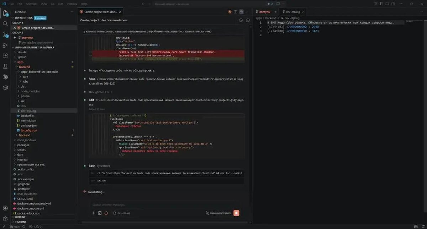Click the dev-otp.log context chip in chat
Screen dimensions: 427x229
pyautogui.click(x=122, y=213)
